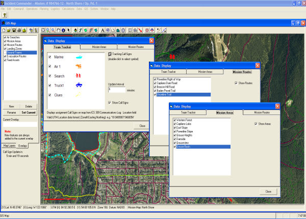Select the Zoom Out magnifier tool

tap(53, 30)
